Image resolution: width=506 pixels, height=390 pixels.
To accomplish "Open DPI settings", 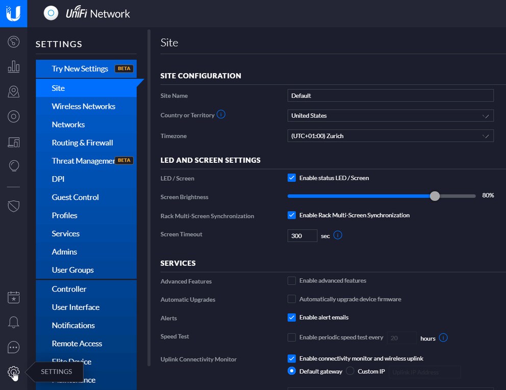I will pyautogui.click(x=86, y=179).
